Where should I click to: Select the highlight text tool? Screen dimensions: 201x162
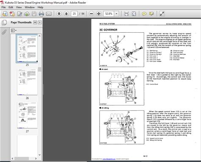tap(151, 14)
